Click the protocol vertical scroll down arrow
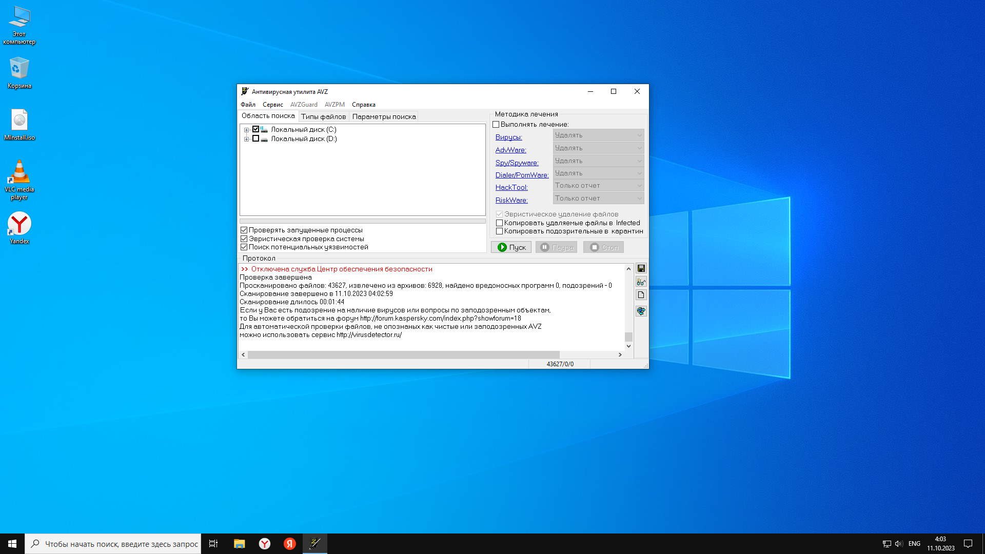This screenshot has height=554, width=985. [x=628, y=346]
